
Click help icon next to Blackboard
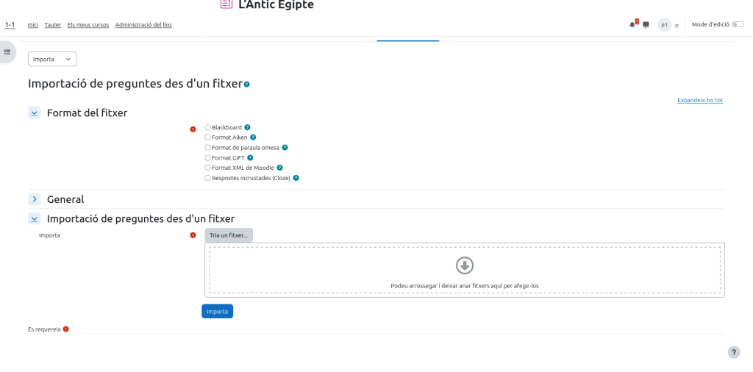(247, 127)
